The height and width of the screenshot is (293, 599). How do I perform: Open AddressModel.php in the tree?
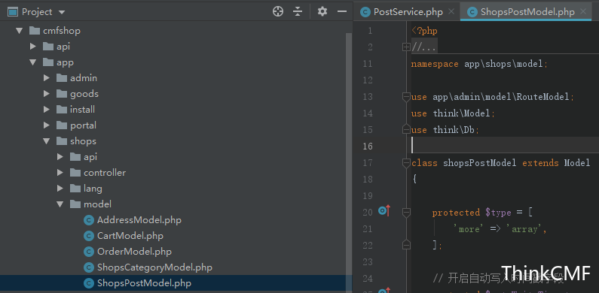[x=139, y=220]
